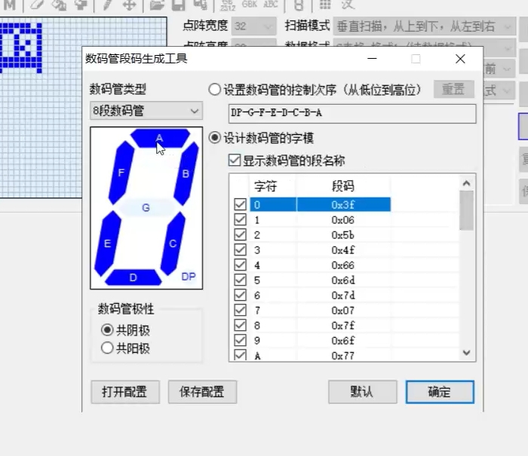Open 点阵宽度 dropdown in main window
Viewport: 528px width, 456px height.
click(x=254, y=26)
